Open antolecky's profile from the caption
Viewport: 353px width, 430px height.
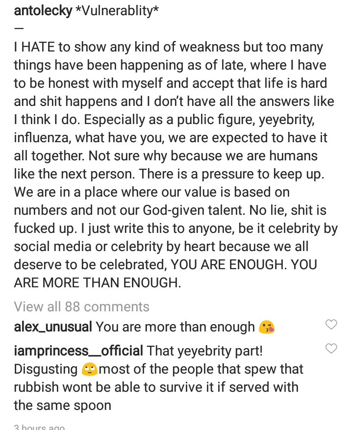(43, 11)
